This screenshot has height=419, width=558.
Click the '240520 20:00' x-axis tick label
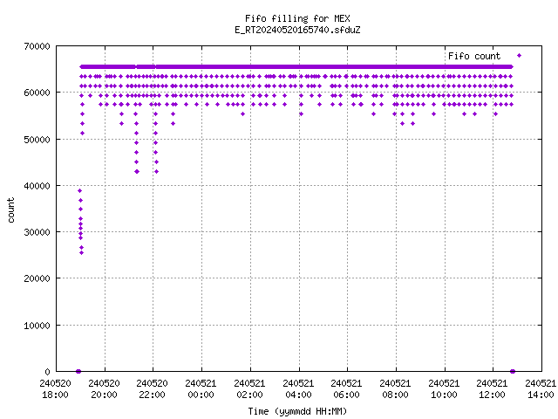(105, 389)
